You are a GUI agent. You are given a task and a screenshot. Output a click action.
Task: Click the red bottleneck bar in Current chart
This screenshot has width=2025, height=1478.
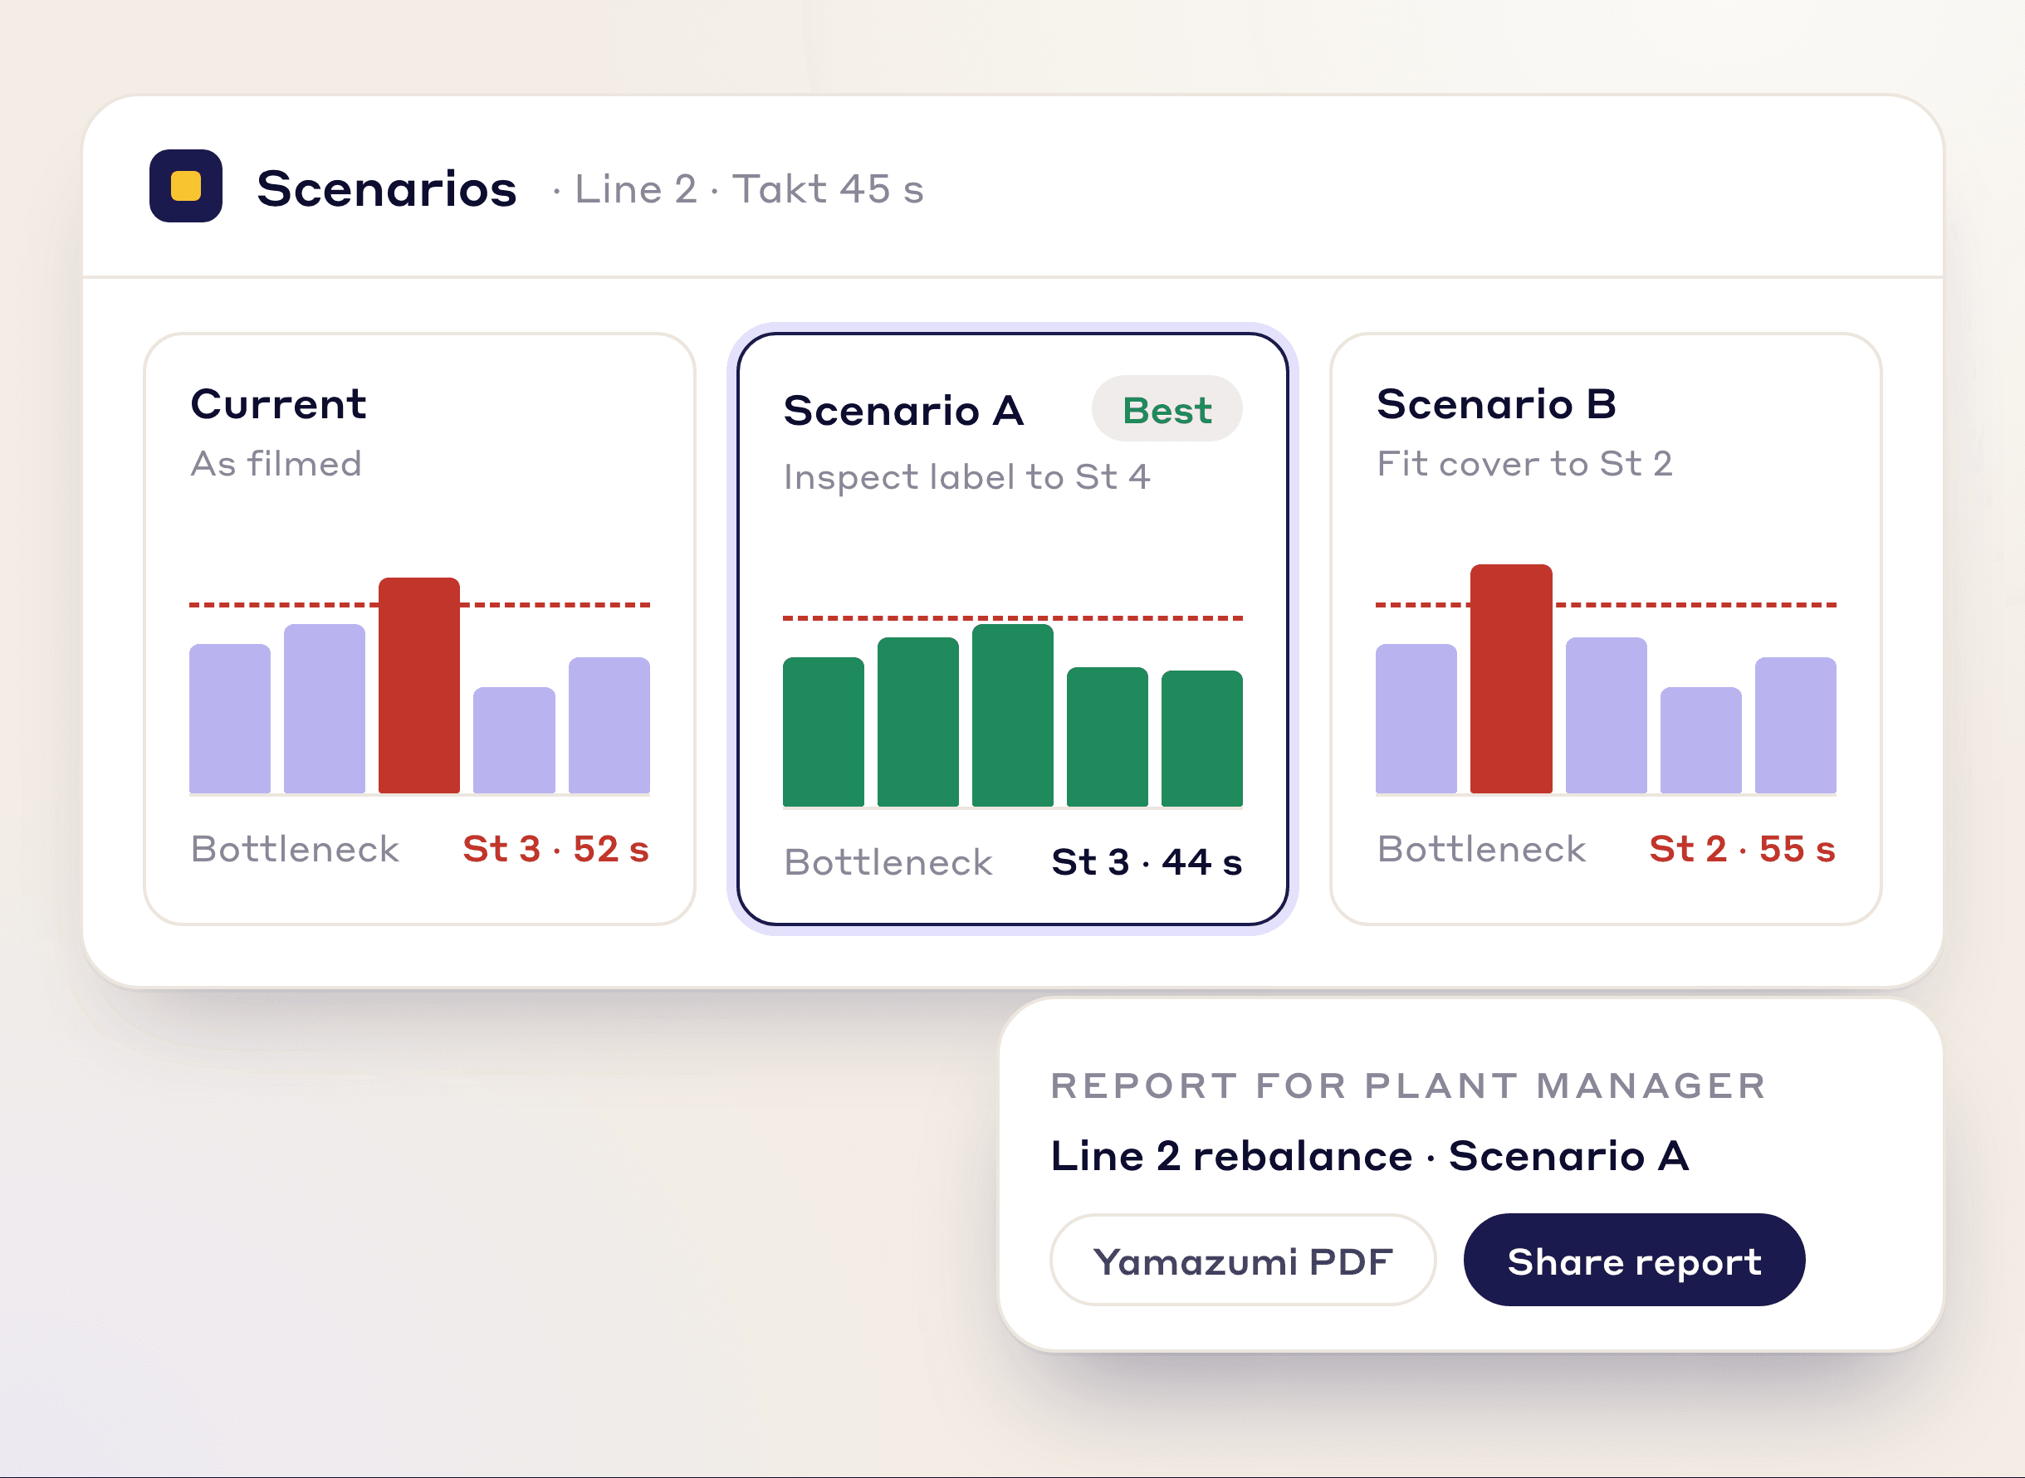[418, 685]
